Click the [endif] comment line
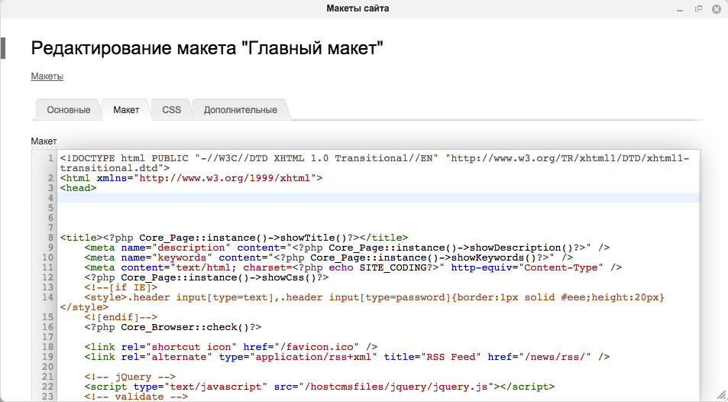This screenshot has width=728, height=402. (x=121, y=317)
